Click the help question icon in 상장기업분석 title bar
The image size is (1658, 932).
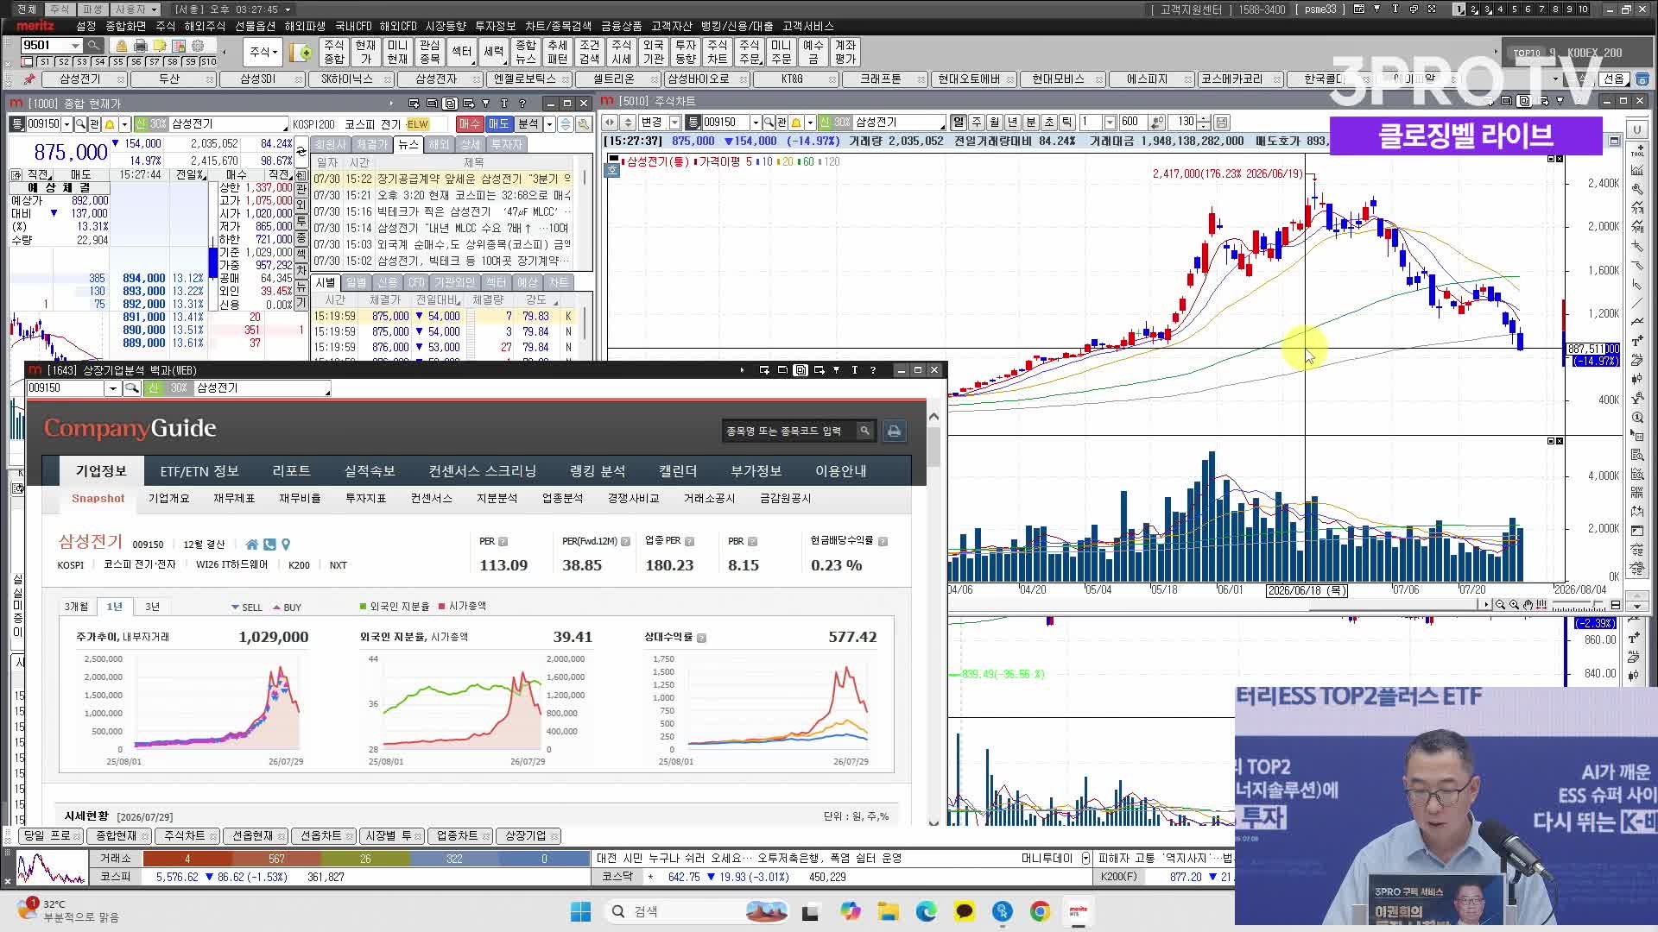pyautogui.click(x=873, y=370)
